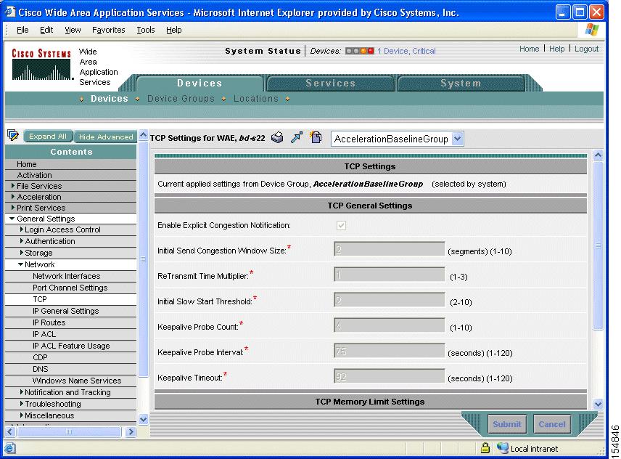The image size is (621, 459).
Task: Click the Keepalive Timeout field
Action: [390, 375]
